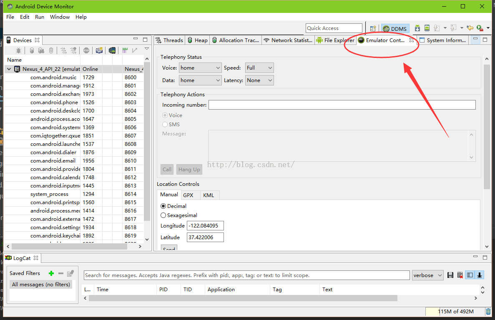Click the next annotation toolbar icon
This screenshot has width=495, height=320.
click(x=437, y=28)
